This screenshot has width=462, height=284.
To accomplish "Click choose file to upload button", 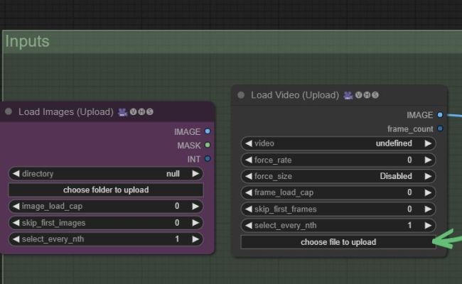I will click(x=338, y=242).
